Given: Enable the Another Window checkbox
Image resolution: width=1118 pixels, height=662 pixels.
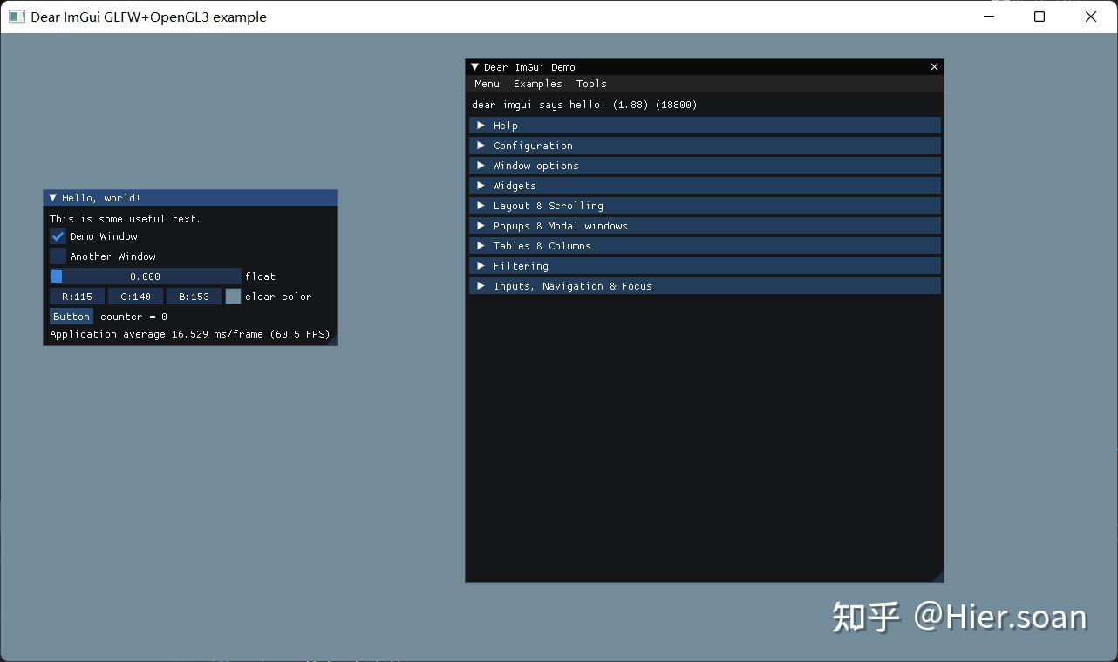Looking at the screenshot, I should [x=58, y=256].
